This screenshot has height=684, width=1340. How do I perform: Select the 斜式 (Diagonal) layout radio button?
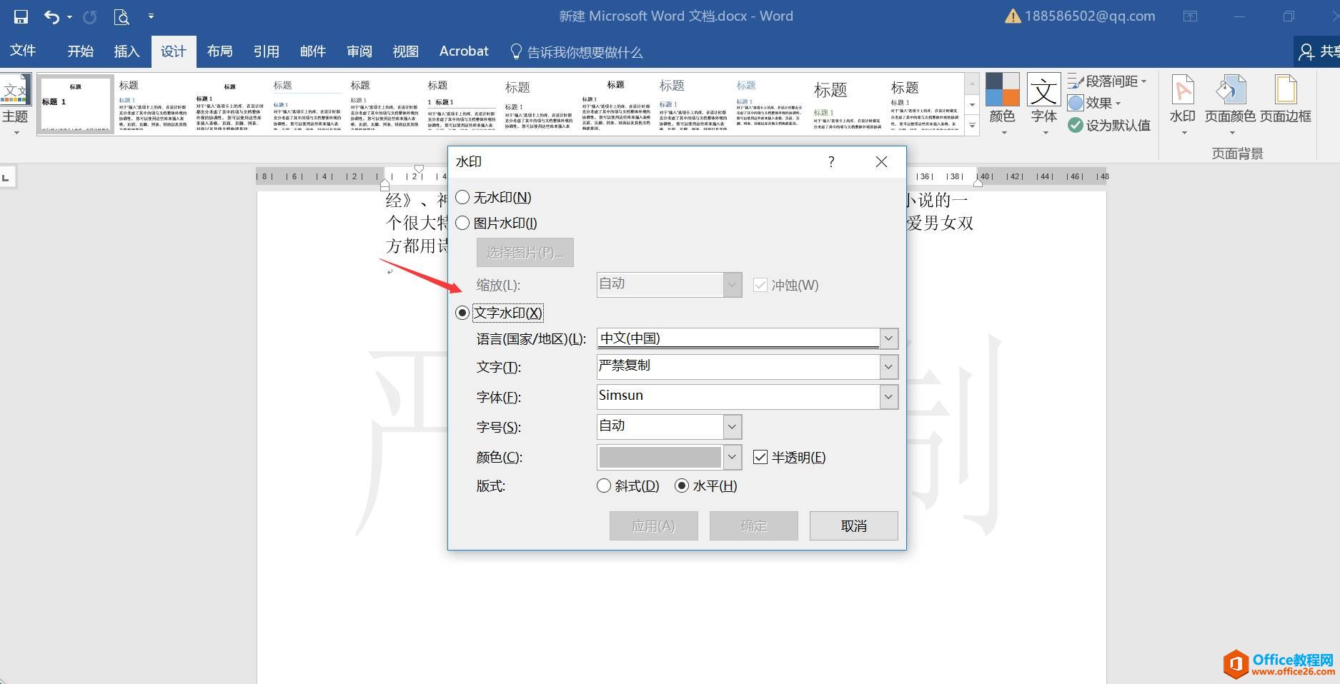pyautogui.click(x=603, y=486)
